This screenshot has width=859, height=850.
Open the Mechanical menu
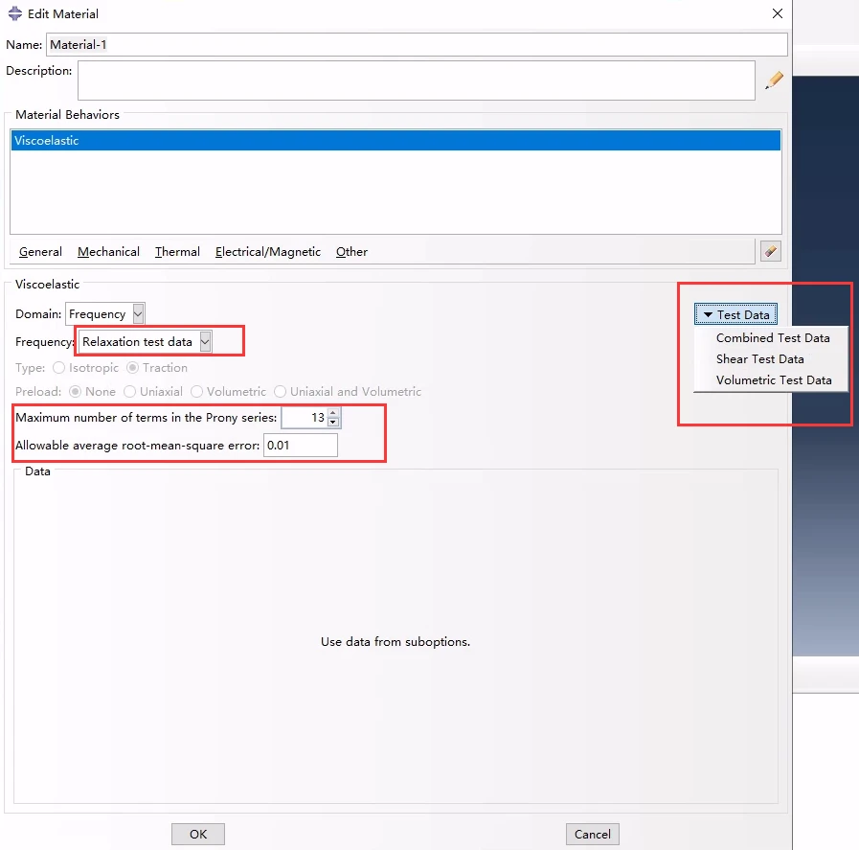point(108,251)
